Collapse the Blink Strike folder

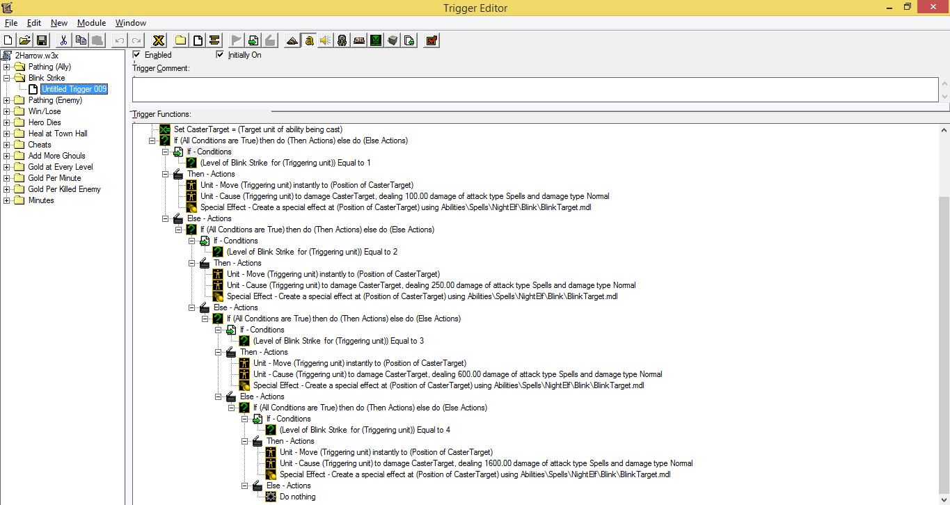tap(7, 78)
